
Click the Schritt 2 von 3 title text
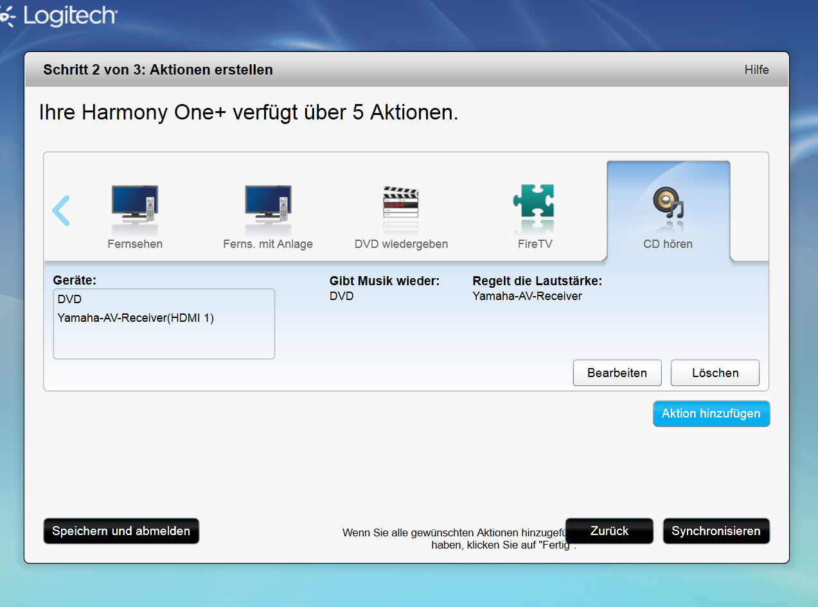158,70
